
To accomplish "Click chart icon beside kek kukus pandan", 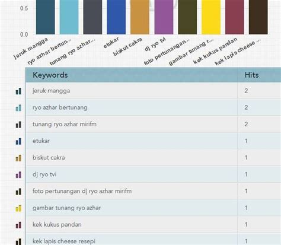I will 18,225.
